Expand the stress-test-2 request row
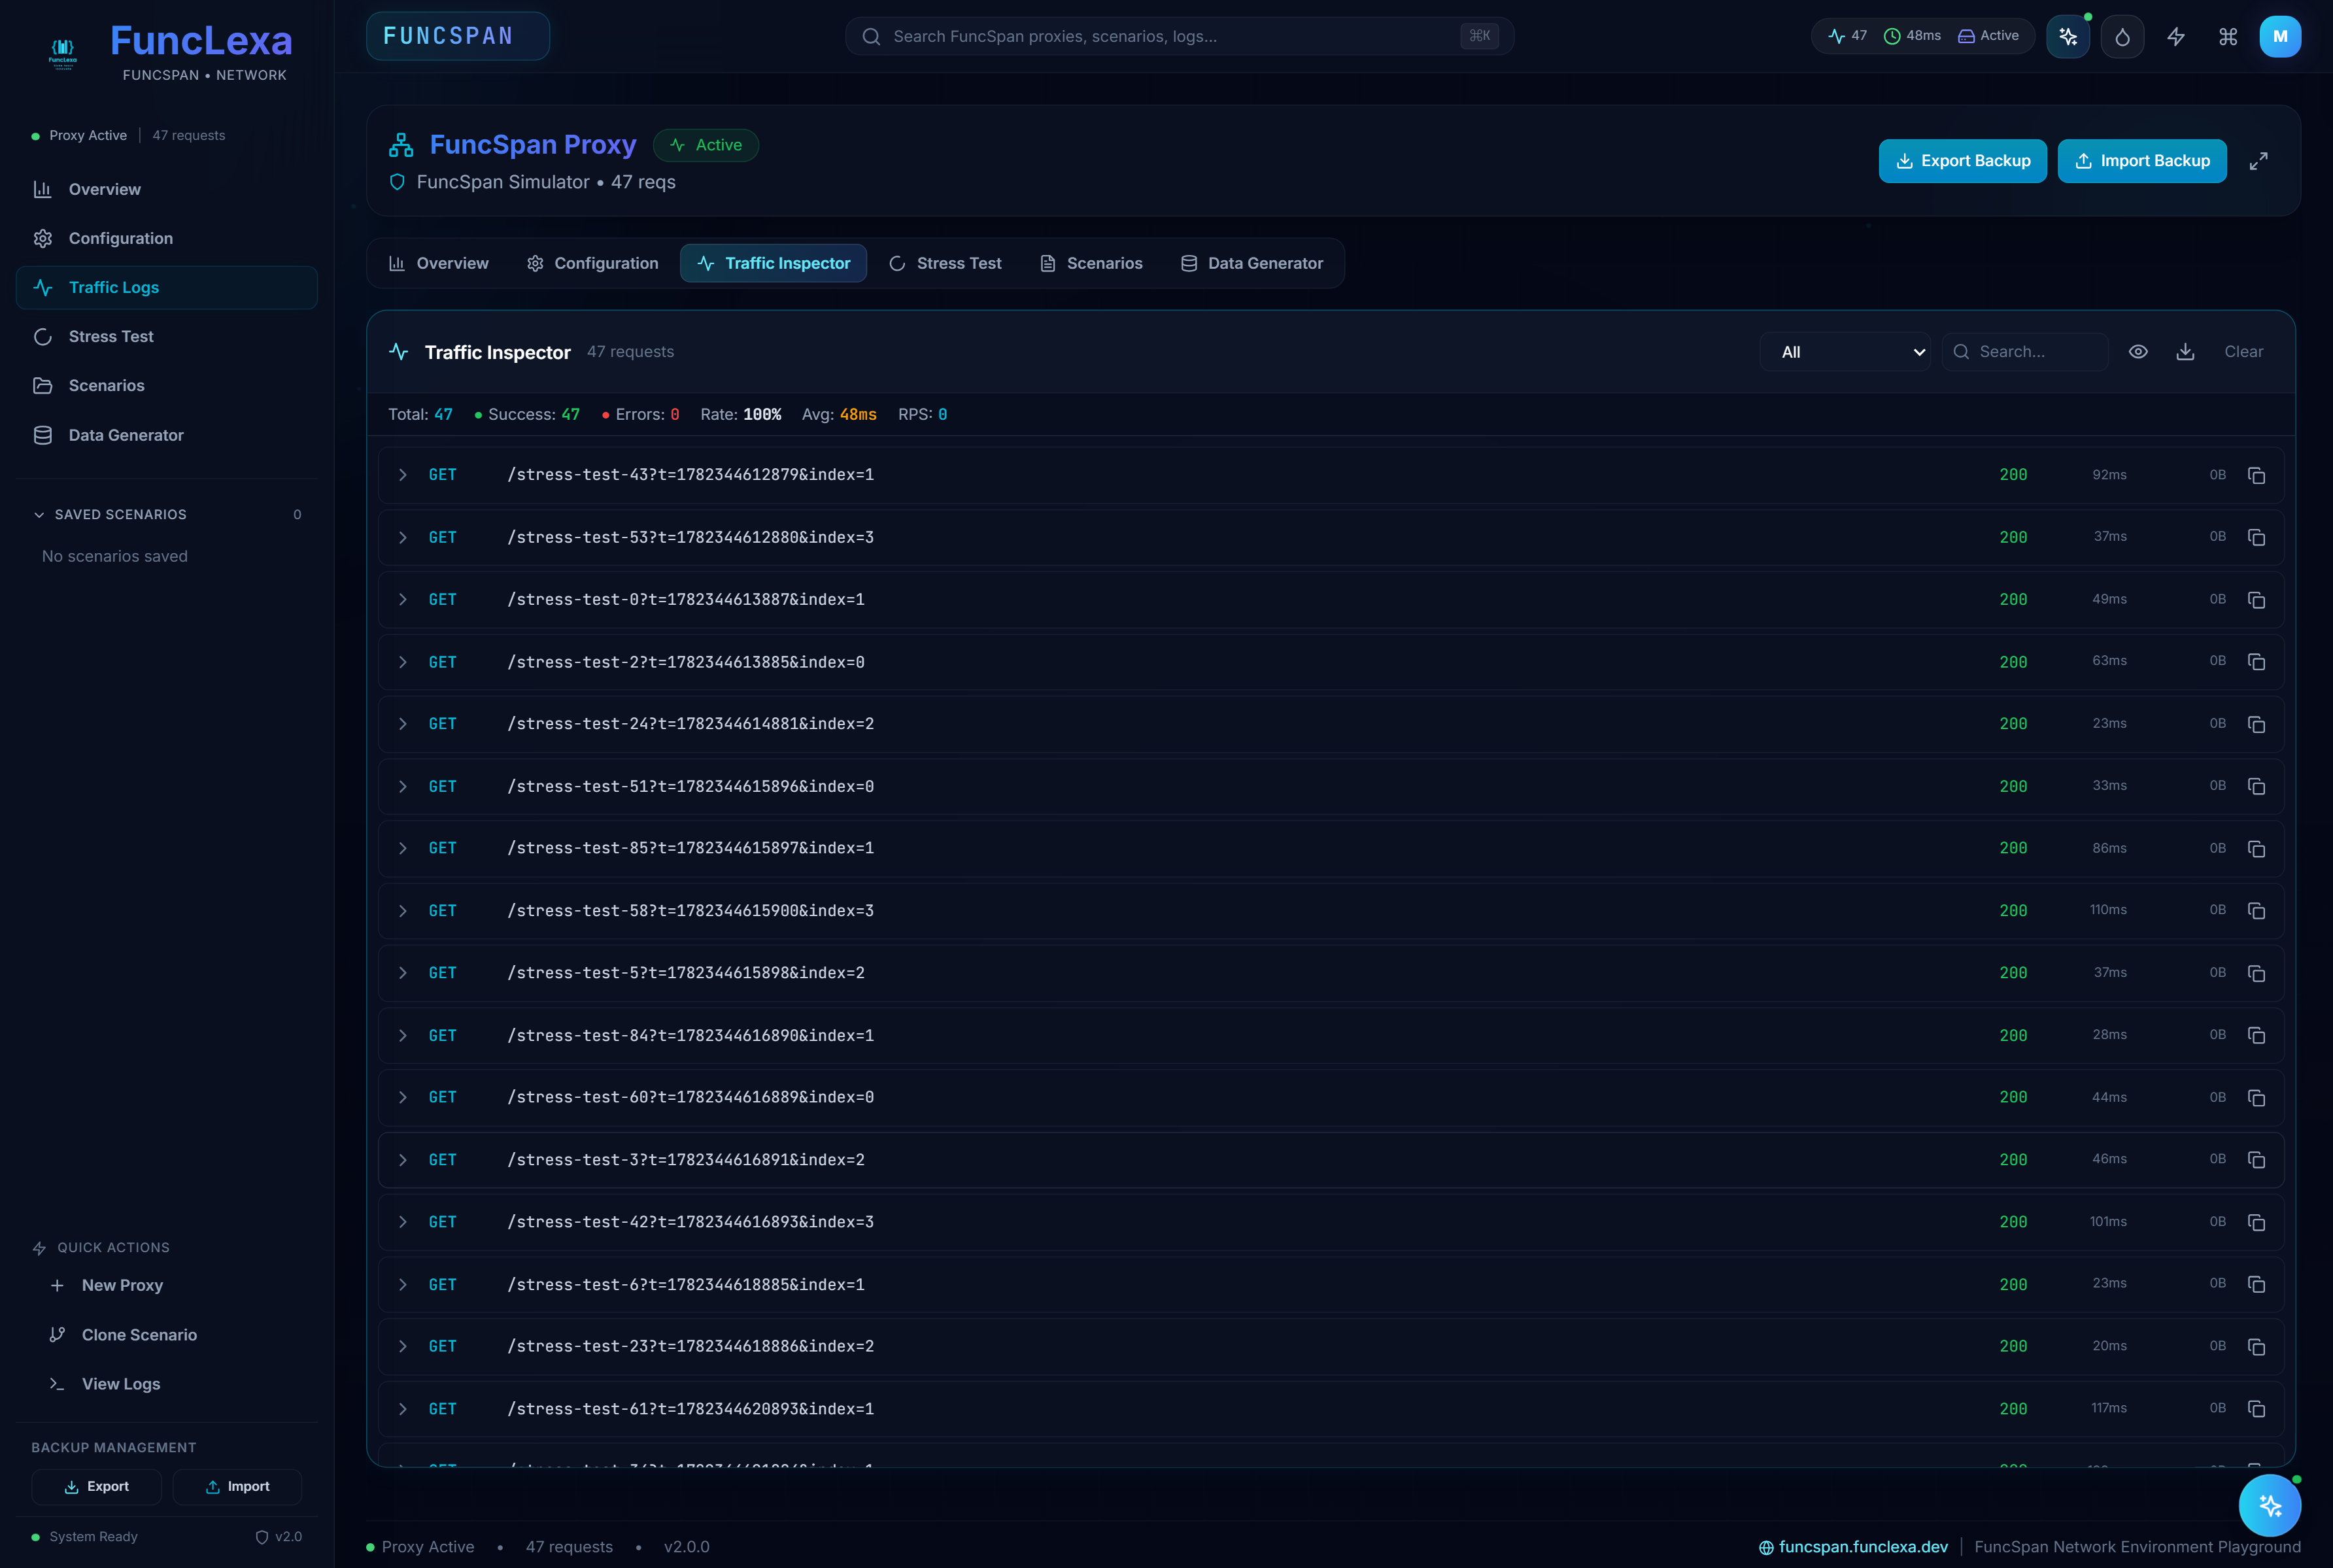The image size is (2333, 1568). 402,662
